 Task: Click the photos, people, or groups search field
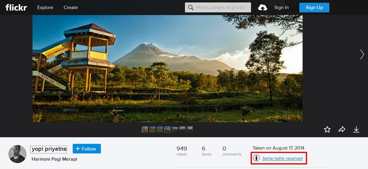(x=221, y=7)
